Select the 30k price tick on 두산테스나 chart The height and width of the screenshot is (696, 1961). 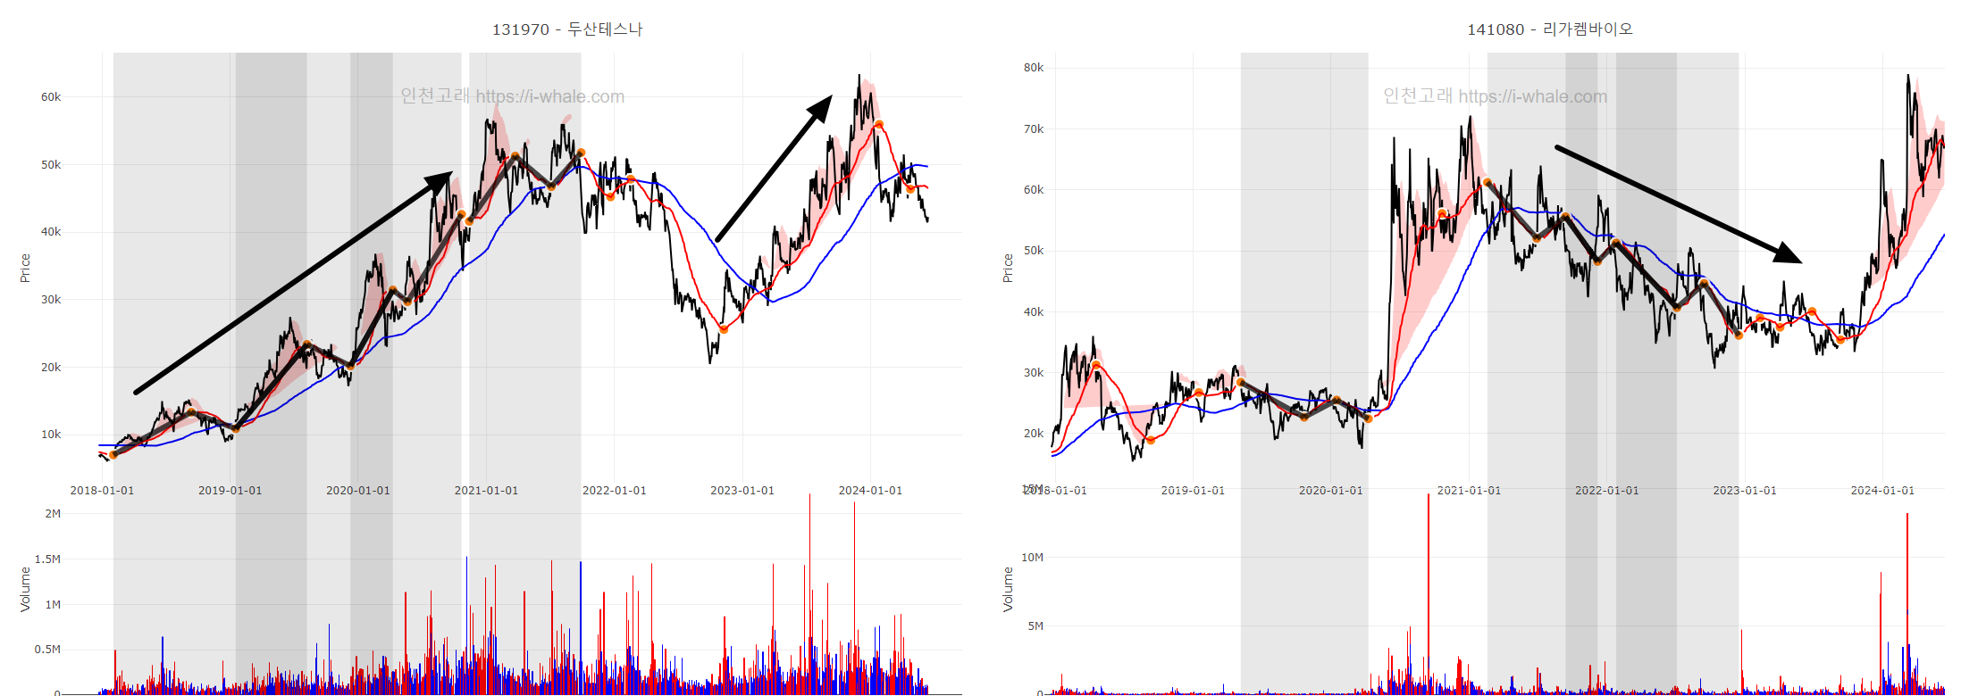tap(51, 300)
